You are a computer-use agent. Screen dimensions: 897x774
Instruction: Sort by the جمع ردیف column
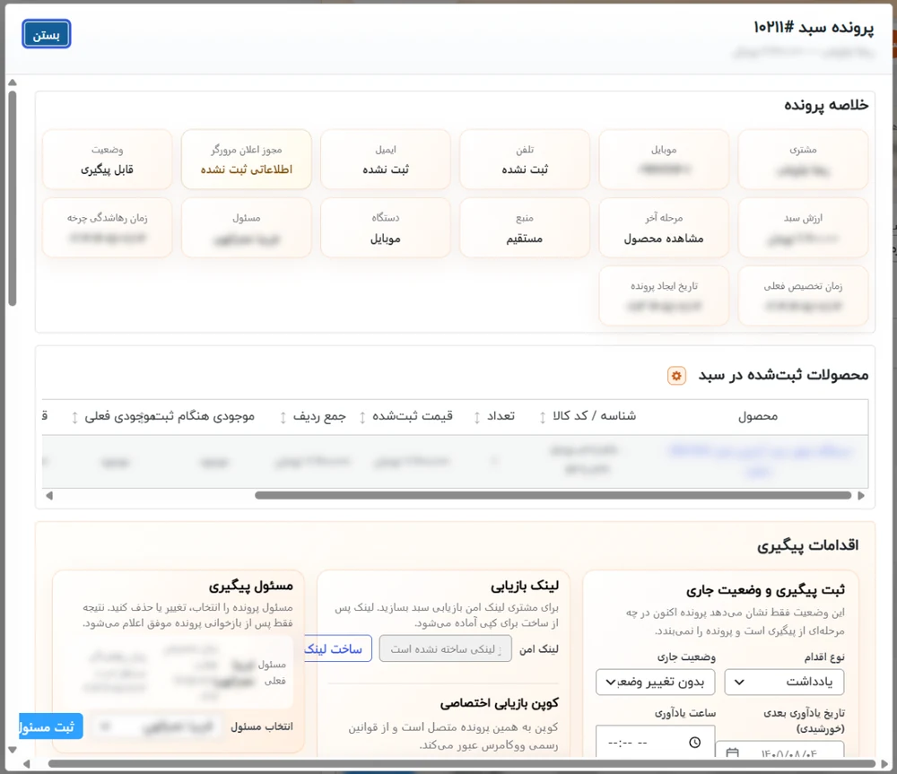[x=283, y=417]
